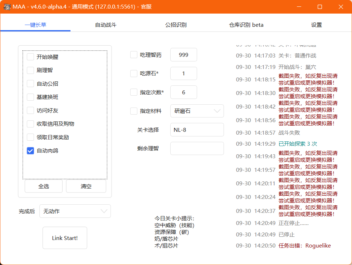Screen dimensions: 352x265
Task: Check the 自动公招 option
Action: click(x=30, y=84)
